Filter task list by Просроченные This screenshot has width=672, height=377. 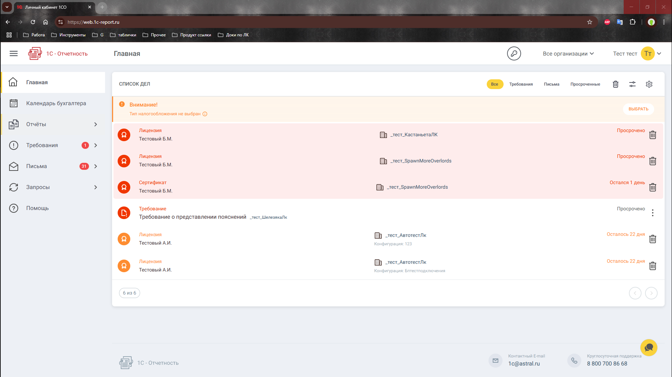click(585, 84)
